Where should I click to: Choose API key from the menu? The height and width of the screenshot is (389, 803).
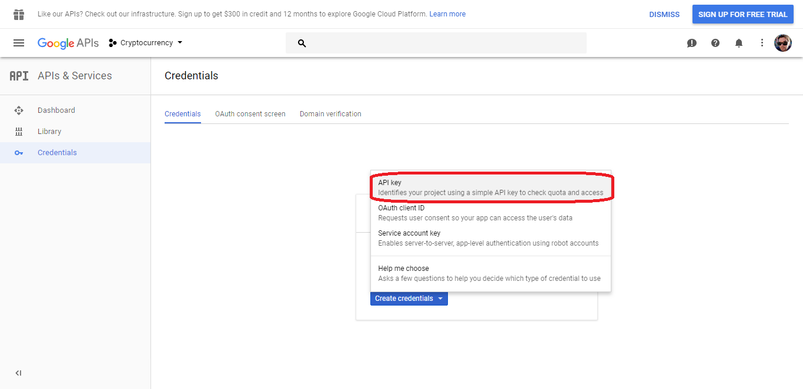click(x=491, y=187)
